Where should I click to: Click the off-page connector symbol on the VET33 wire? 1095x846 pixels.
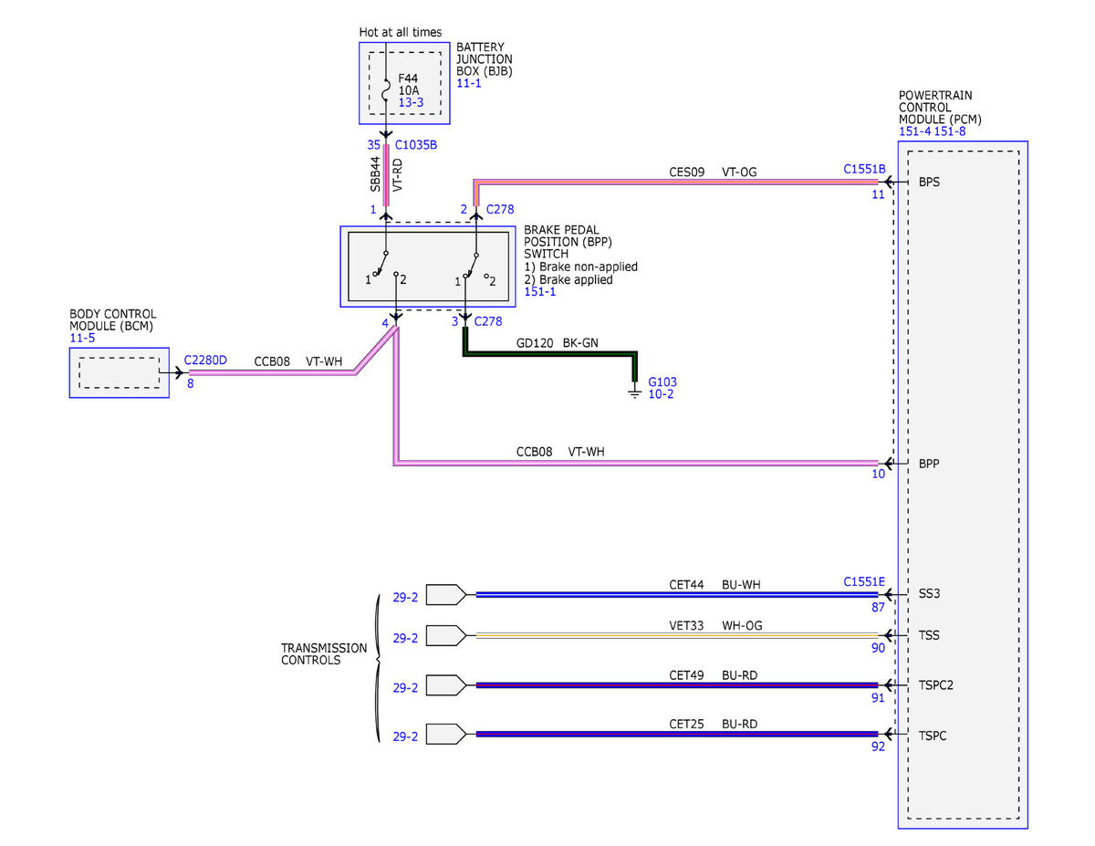447,635
